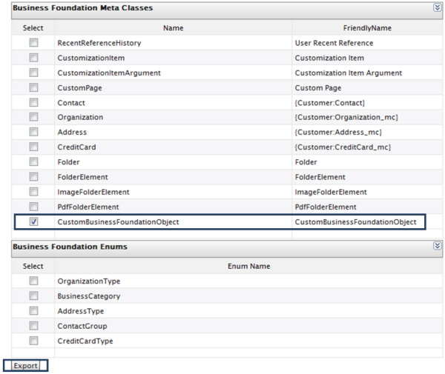
Task: Tick the ContactGroup enum checkbox
Action: [x=33, y=326]
